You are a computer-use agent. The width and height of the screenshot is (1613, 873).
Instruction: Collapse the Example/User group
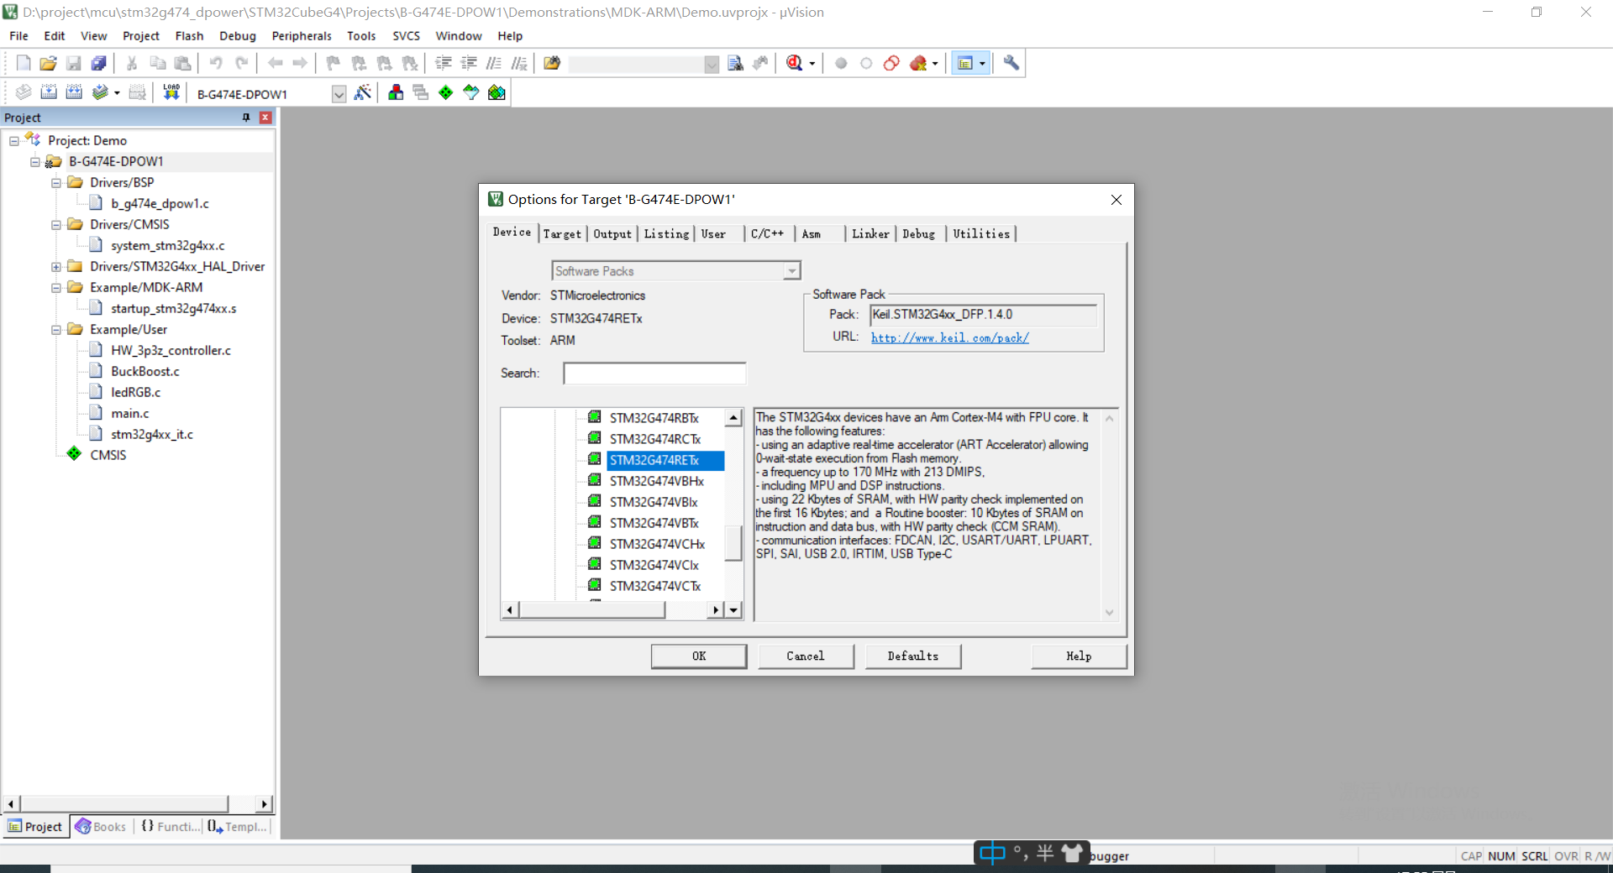[x=56, y=330]
